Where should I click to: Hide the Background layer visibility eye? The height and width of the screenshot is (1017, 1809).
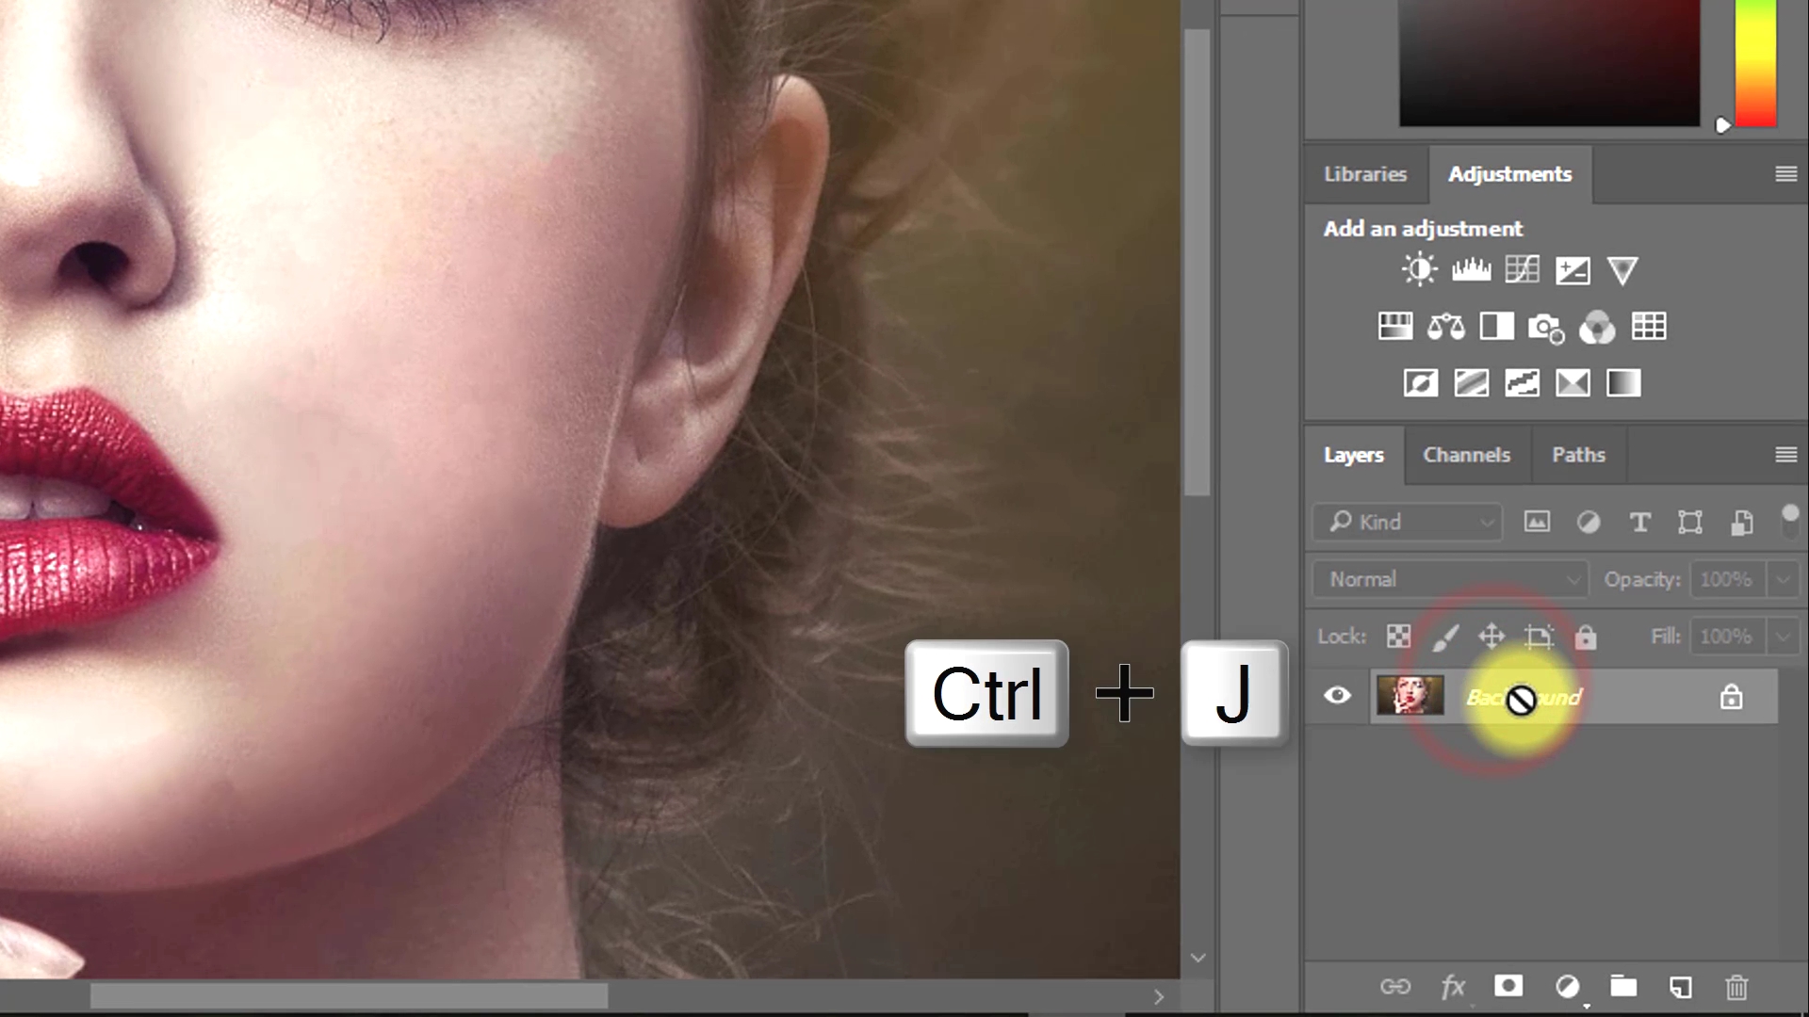click(x=1337, y=696)
